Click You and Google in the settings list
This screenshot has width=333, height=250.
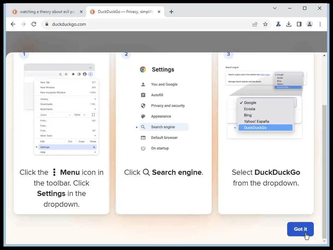point(164,84)
